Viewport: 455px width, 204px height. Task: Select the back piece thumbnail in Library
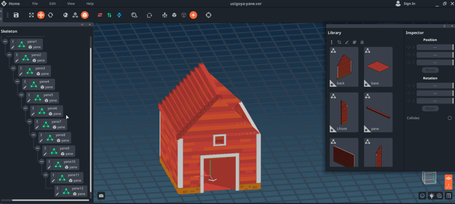coord(344,67)
